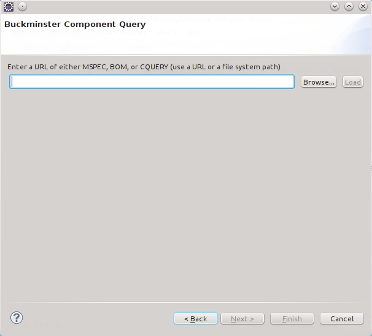
Task: Go to previous page with Back
Action: point(196,319)
